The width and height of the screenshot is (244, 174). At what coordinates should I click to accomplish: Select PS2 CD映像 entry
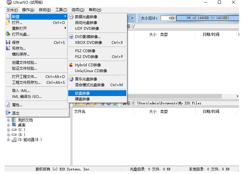coord(97,51)
